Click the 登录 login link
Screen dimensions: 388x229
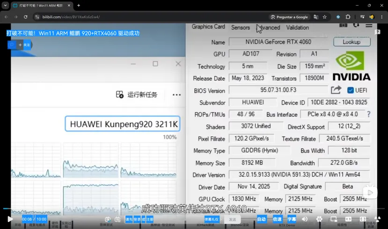(137, 219)
